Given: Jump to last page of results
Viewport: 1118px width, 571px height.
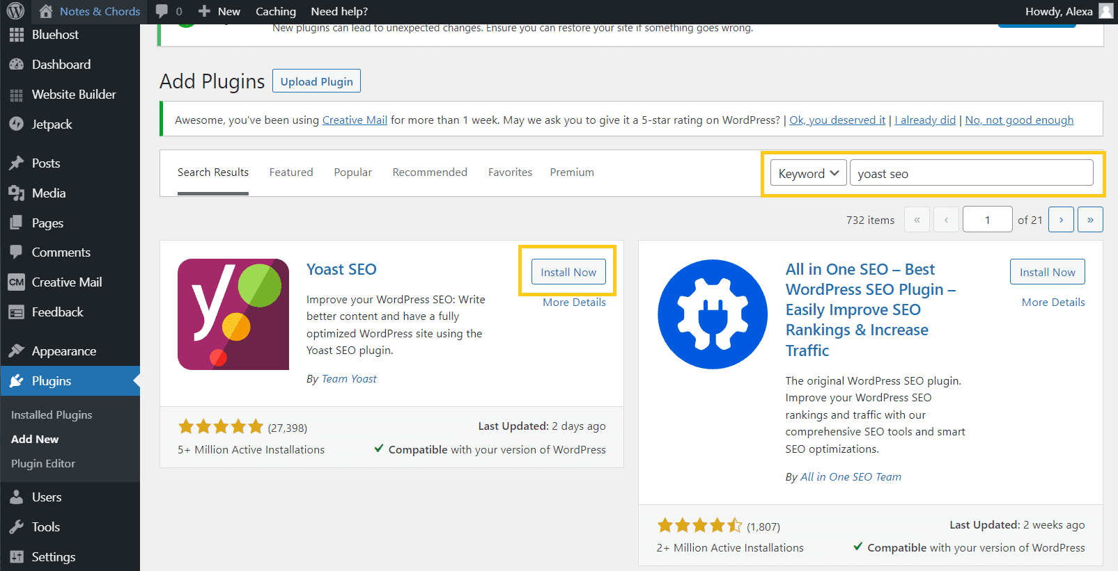Looking at the screenshot, I should (x=1090, y=220).
